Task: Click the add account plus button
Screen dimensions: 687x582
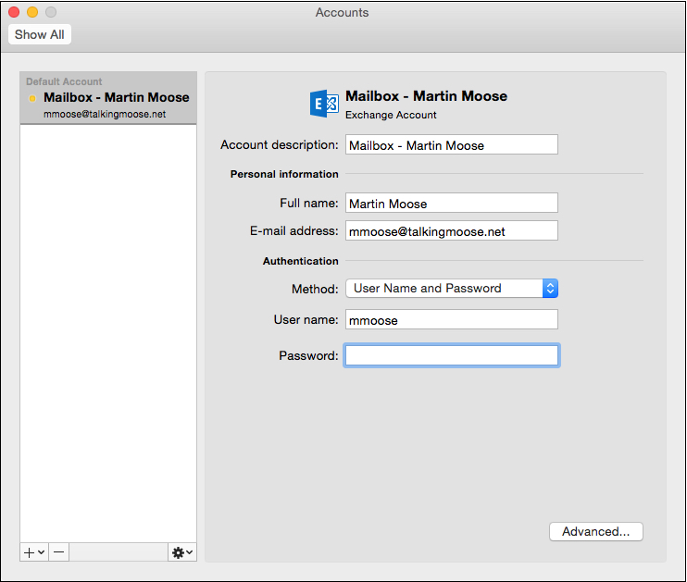Action: (x=34, y=552)
